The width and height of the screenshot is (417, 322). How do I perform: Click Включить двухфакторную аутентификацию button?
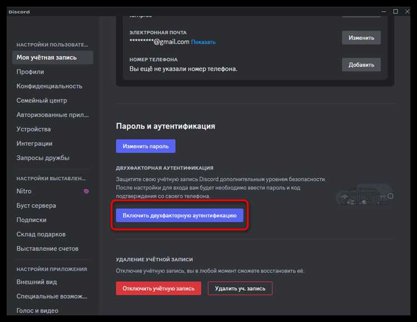coord(180,216)
